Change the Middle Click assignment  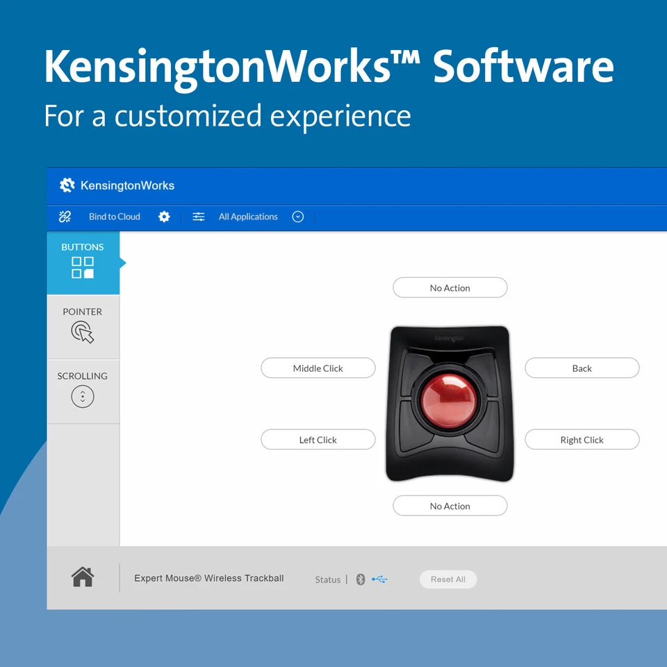[x=318, y=368]
